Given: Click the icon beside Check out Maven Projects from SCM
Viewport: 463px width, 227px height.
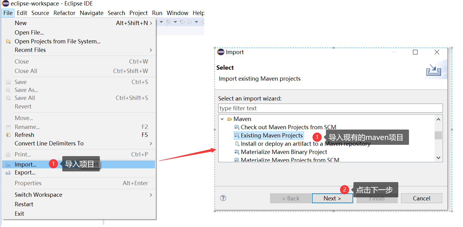Looking at the screenshot, I should tap(237, 127).
